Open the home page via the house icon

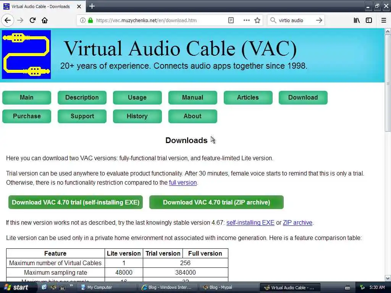45,20
